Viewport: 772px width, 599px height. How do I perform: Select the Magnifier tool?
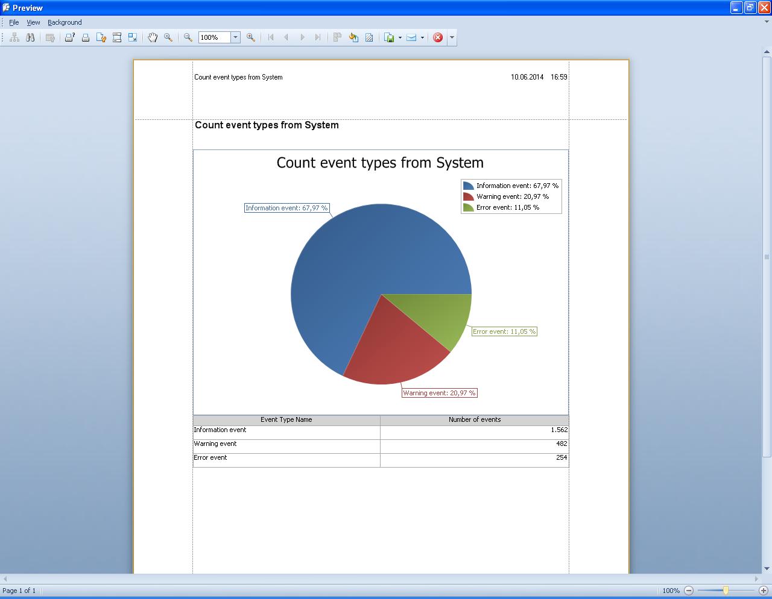[168, 37]
